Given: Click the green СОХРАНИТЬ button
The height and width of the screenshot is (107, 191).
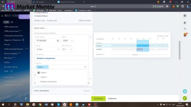Looking at the screenshot, I should coord(98,99).
